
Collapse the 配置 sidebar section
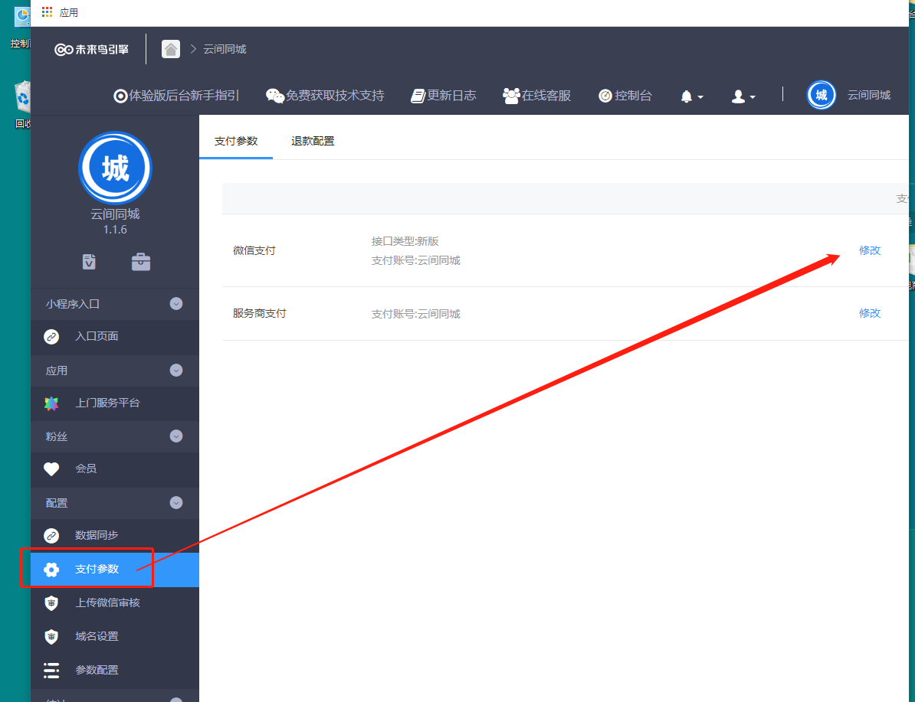tap(176, 503)
